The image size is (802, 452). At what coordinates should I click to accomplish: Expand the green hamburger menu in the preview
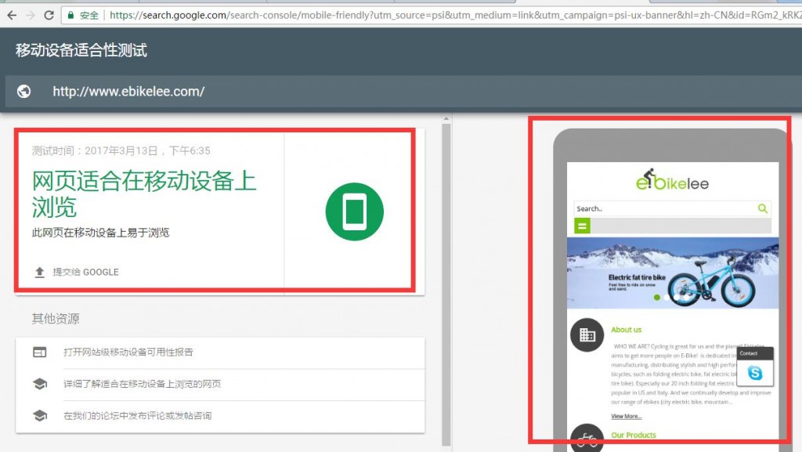(582, 226)
